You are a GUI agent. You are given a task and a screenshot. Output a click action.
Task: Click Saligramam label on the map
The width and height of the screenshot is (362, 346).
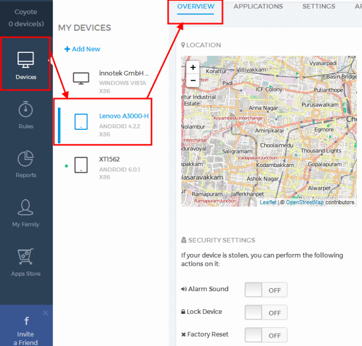[x=237, y=152]
